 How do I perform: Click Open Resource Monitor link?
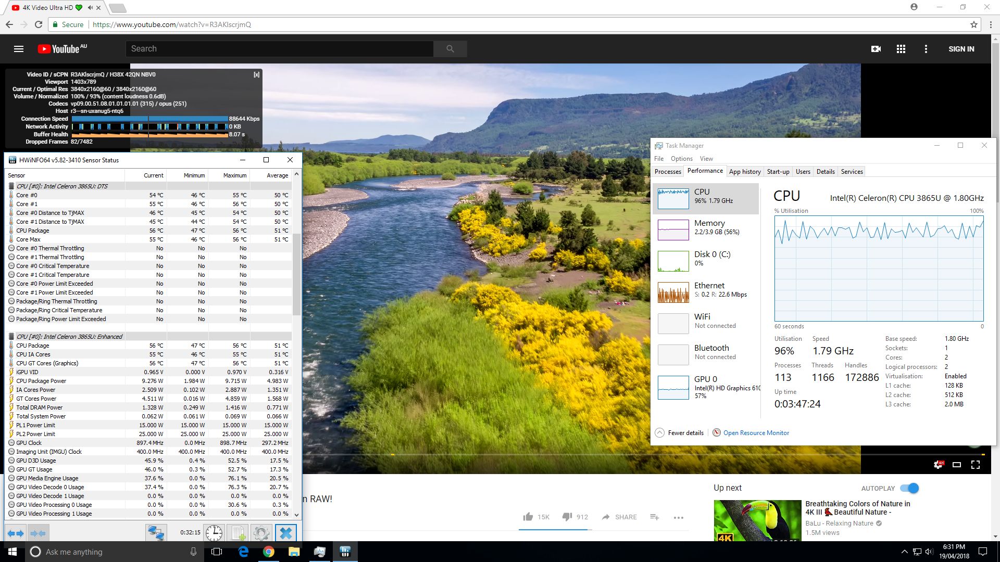(756, 432)
